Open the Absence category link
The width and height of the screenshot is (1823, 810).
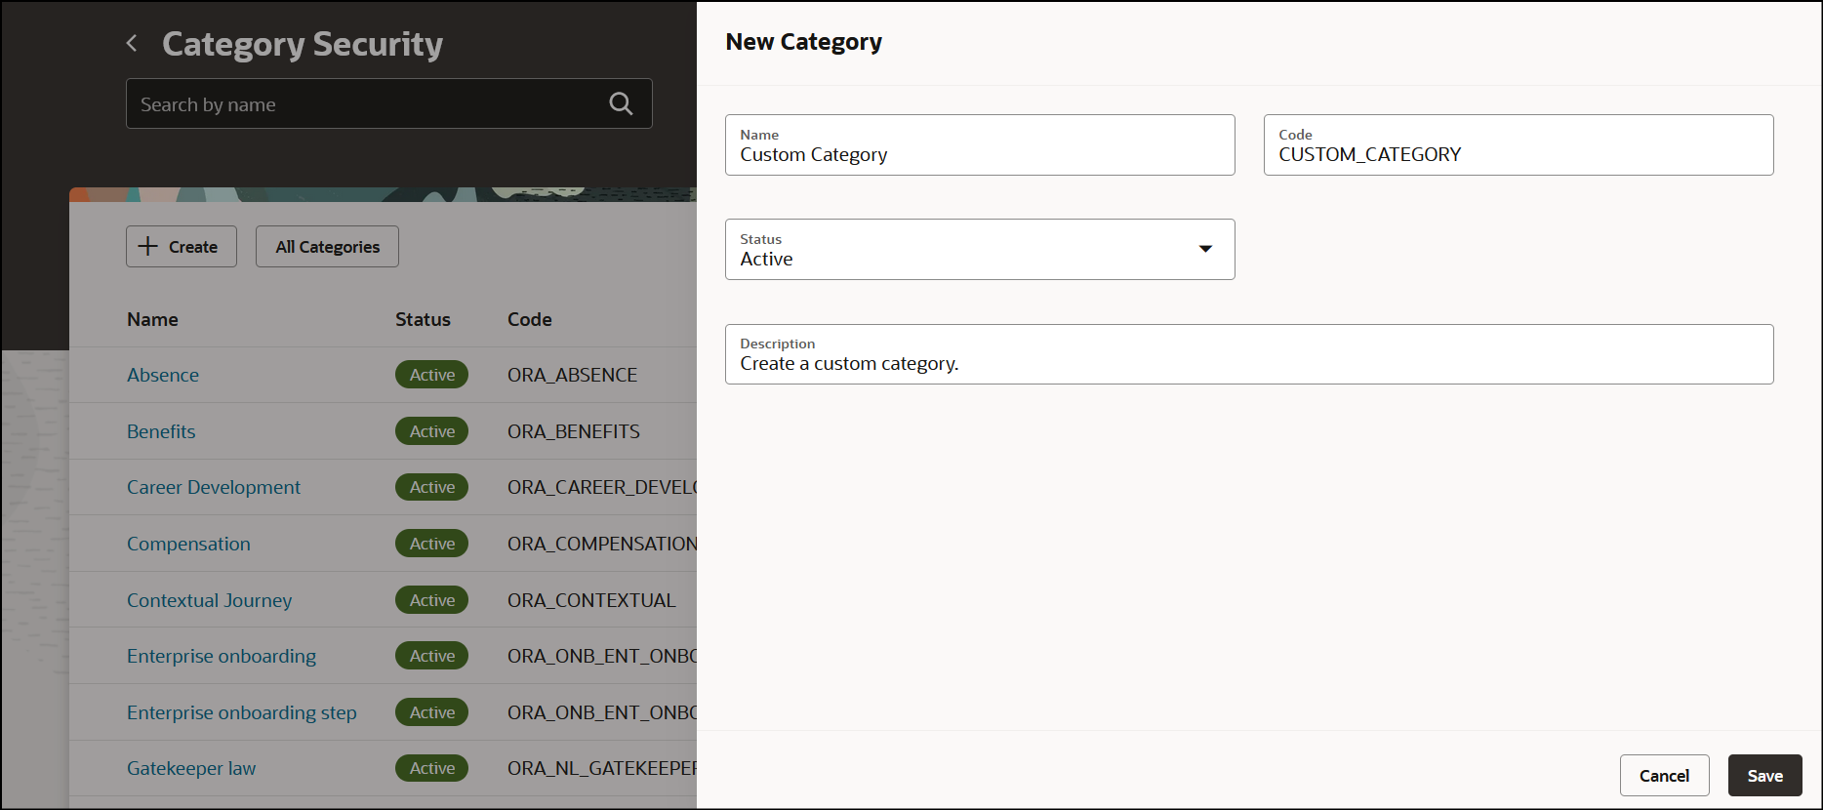163,375
